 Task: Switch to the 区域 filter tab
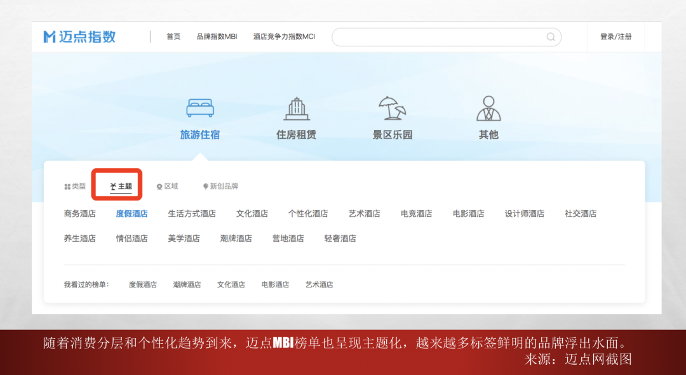point(167,187)
